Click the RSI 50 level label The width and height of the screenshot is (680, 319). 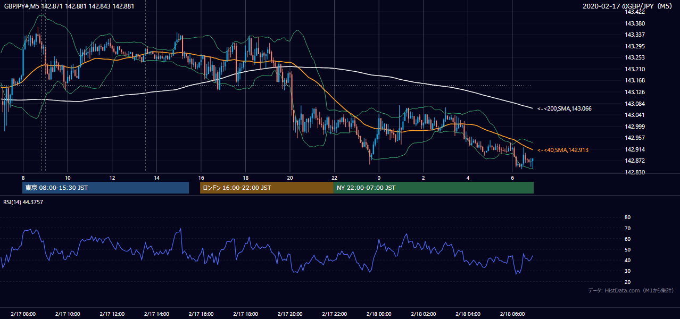[627, 249]
